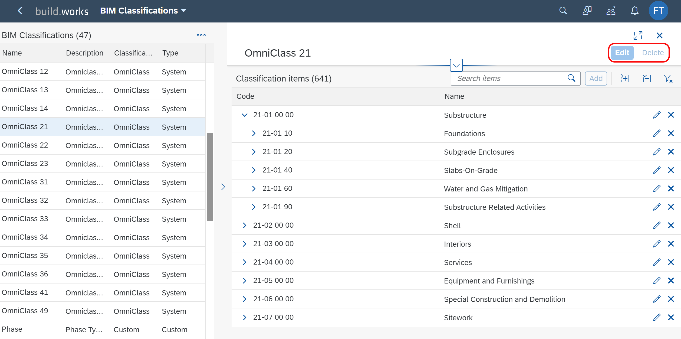This screenshot has width=681, height=339.
Task: Delete the Substructure item
Action: tap(671, 115)
